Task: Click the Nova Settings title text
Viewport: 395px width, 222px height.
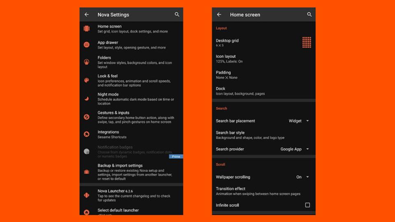Action: [x=113, y=15]
